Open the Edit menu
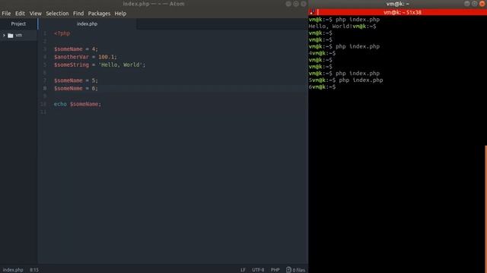The width and height of the screenshot is (487, 273). click(20, 14)
